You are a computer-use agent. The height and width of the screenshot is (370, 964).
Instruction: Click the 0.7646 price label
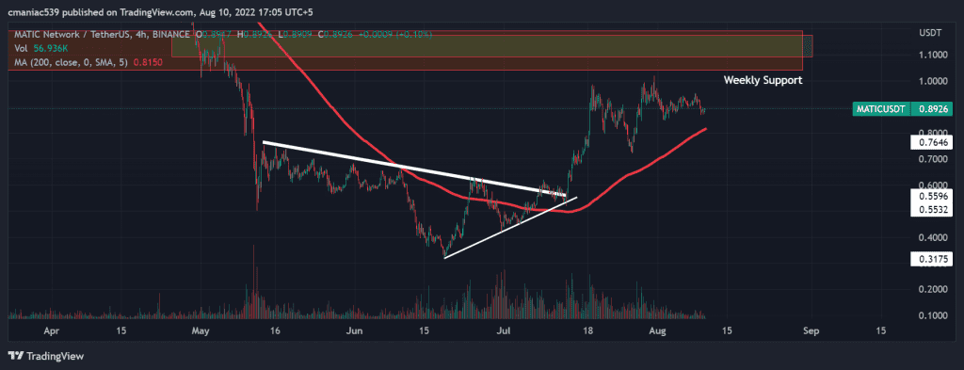(x=931, y=143)
